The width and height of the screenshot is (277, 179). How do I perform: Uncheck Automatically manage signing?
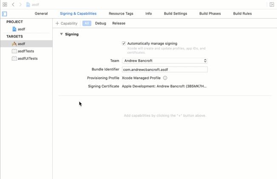pos(124,43)
